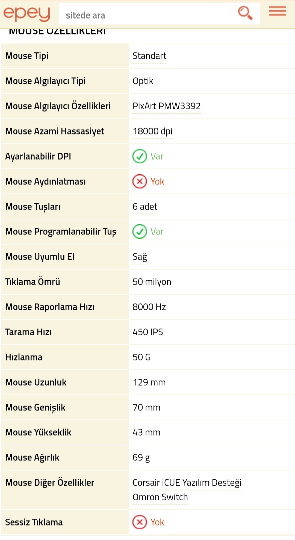295x540 pixels.
Task: Click green check icon for Programlanabilir Tuş
Action: click(140, 231)
